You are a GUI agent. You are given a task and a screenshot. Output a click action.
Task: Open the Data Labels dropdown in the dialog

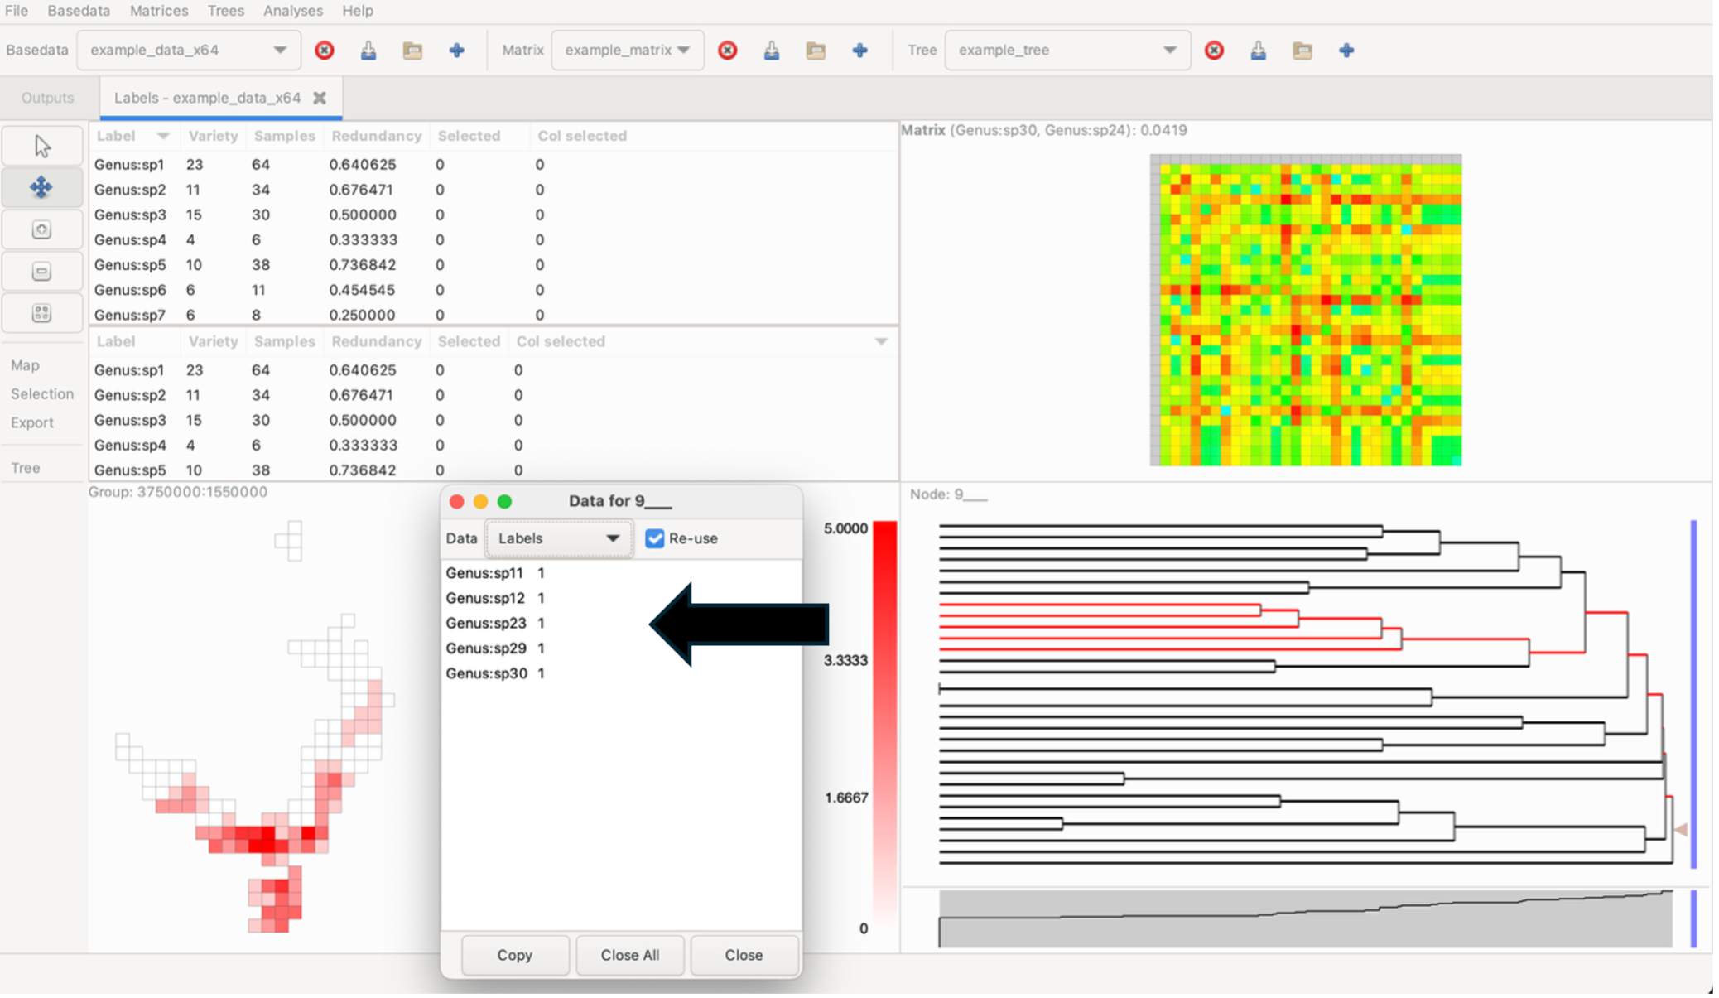pyautogui.click(x=558, y=538)
